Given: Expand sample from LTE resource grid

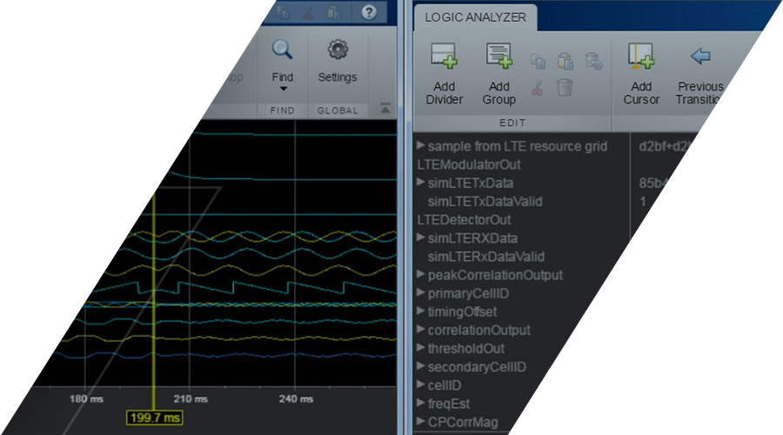Looking at the screenshot, I should [421, 145].
